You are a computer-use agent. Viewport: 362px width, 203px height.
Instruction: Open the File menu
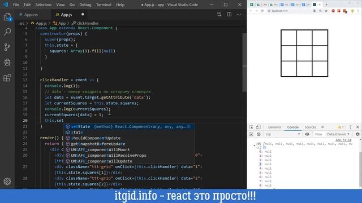point(16,5)
